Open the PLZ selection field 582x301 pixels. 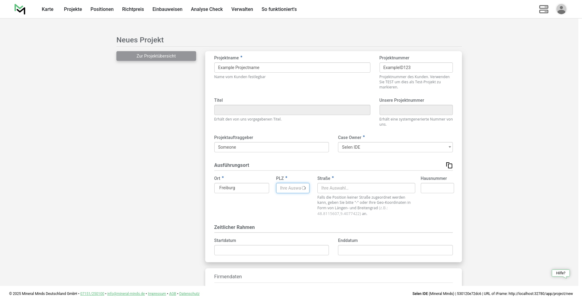click(x=290, y=188)
